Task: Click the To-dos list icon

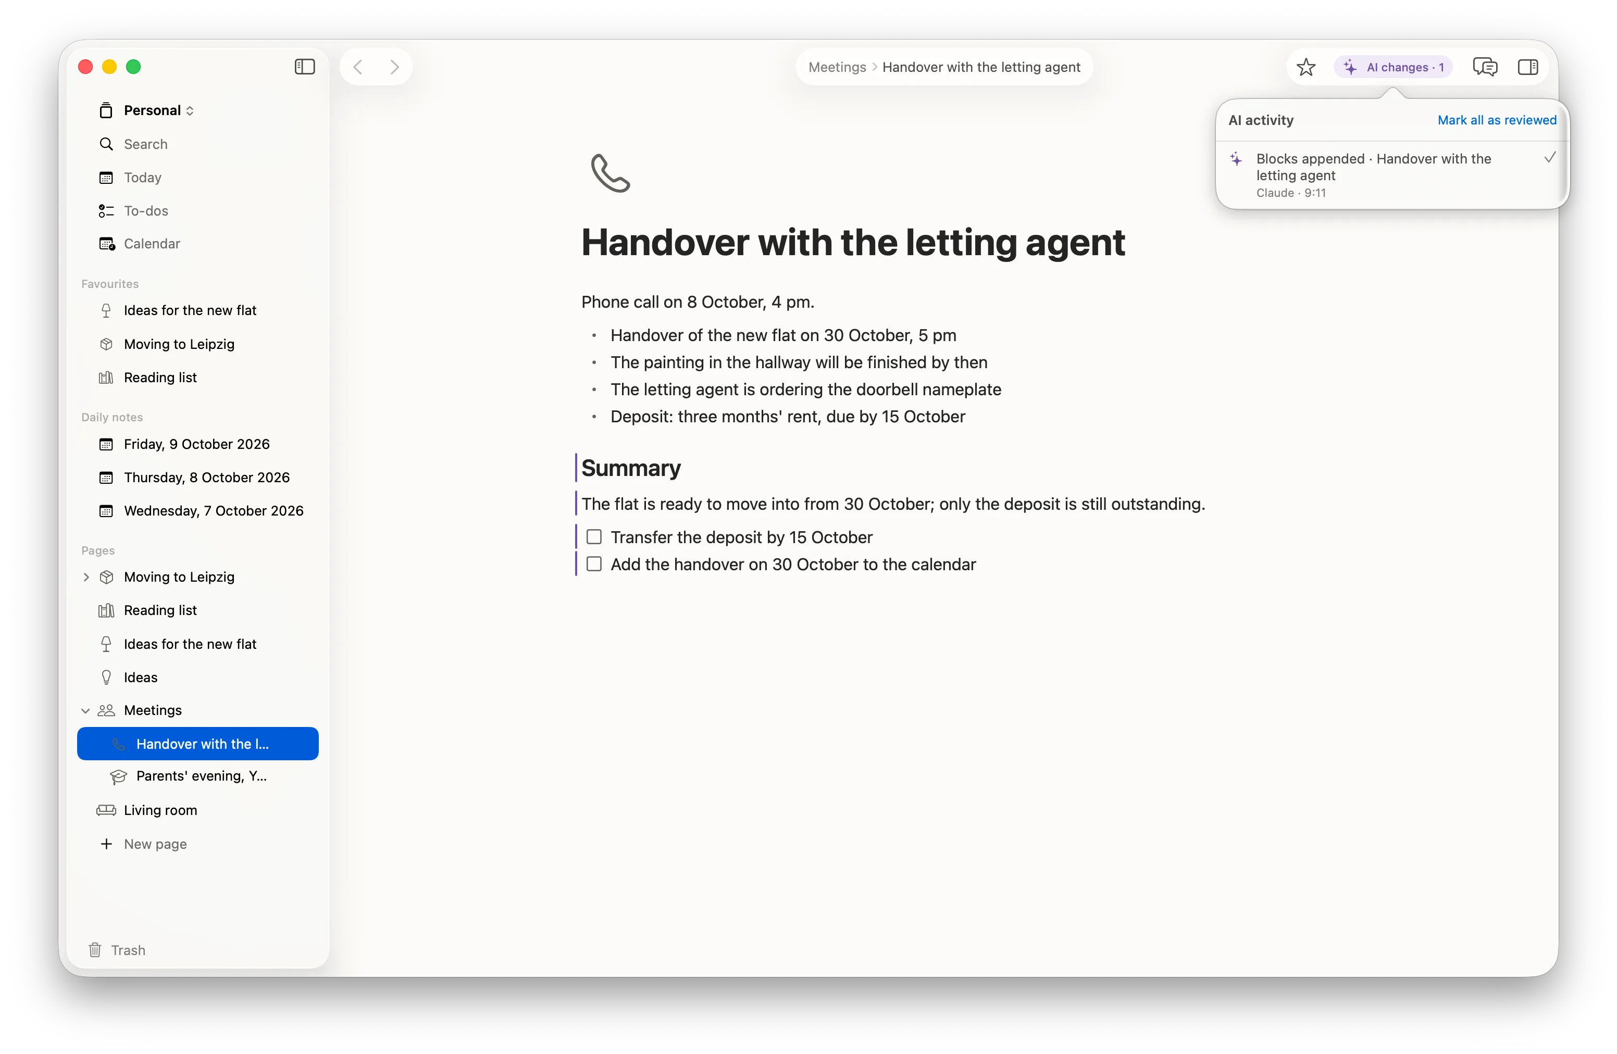Action: pyautogui.click(x=106, y=210)
